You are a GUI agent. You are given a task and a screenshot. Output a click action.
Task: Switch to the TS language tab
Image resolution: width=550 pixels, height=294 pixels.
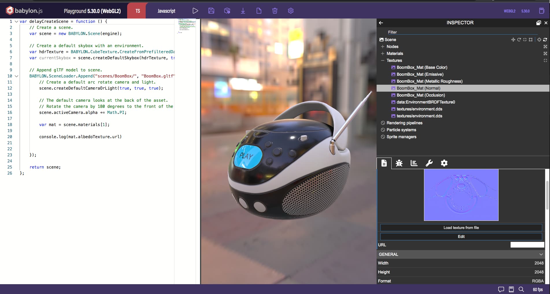[138, 11]
